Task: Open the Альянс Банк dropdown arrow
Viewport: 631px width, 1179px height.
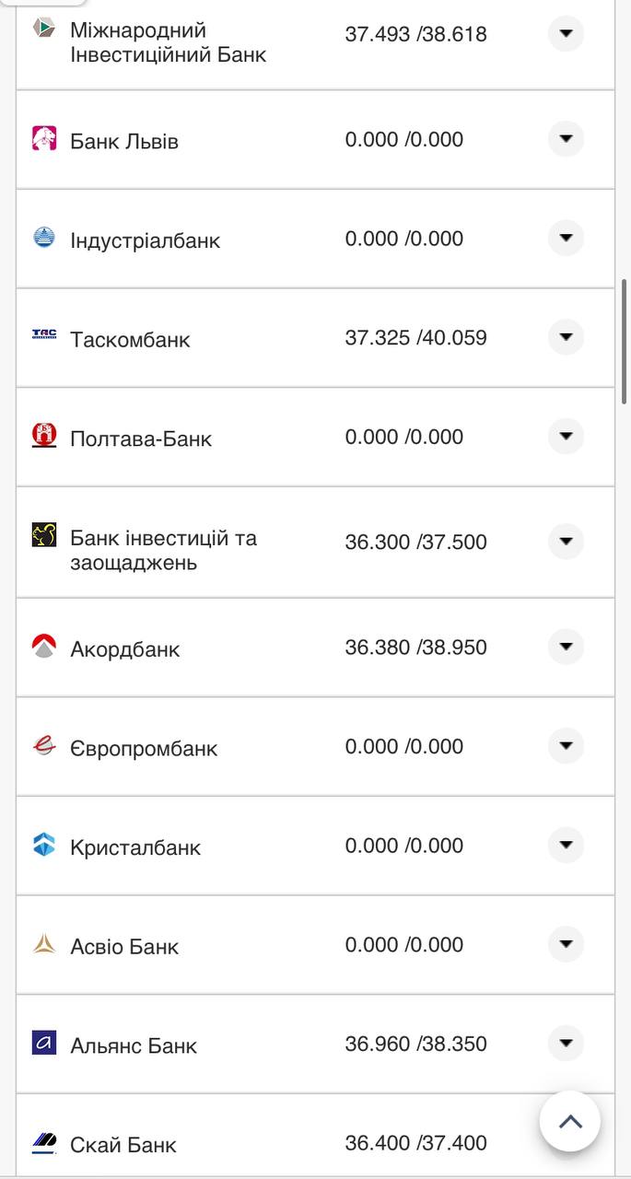Action: click(566, 1044)
